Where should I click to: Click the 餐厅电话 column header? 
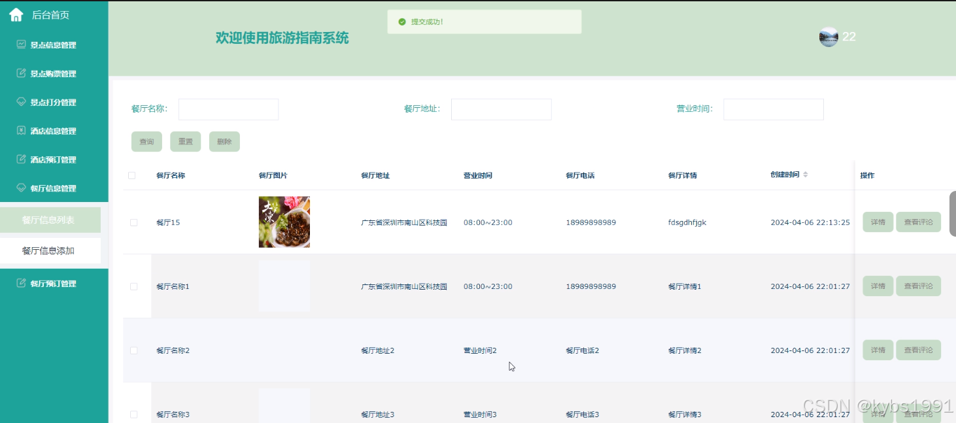[x=580, y=175]
